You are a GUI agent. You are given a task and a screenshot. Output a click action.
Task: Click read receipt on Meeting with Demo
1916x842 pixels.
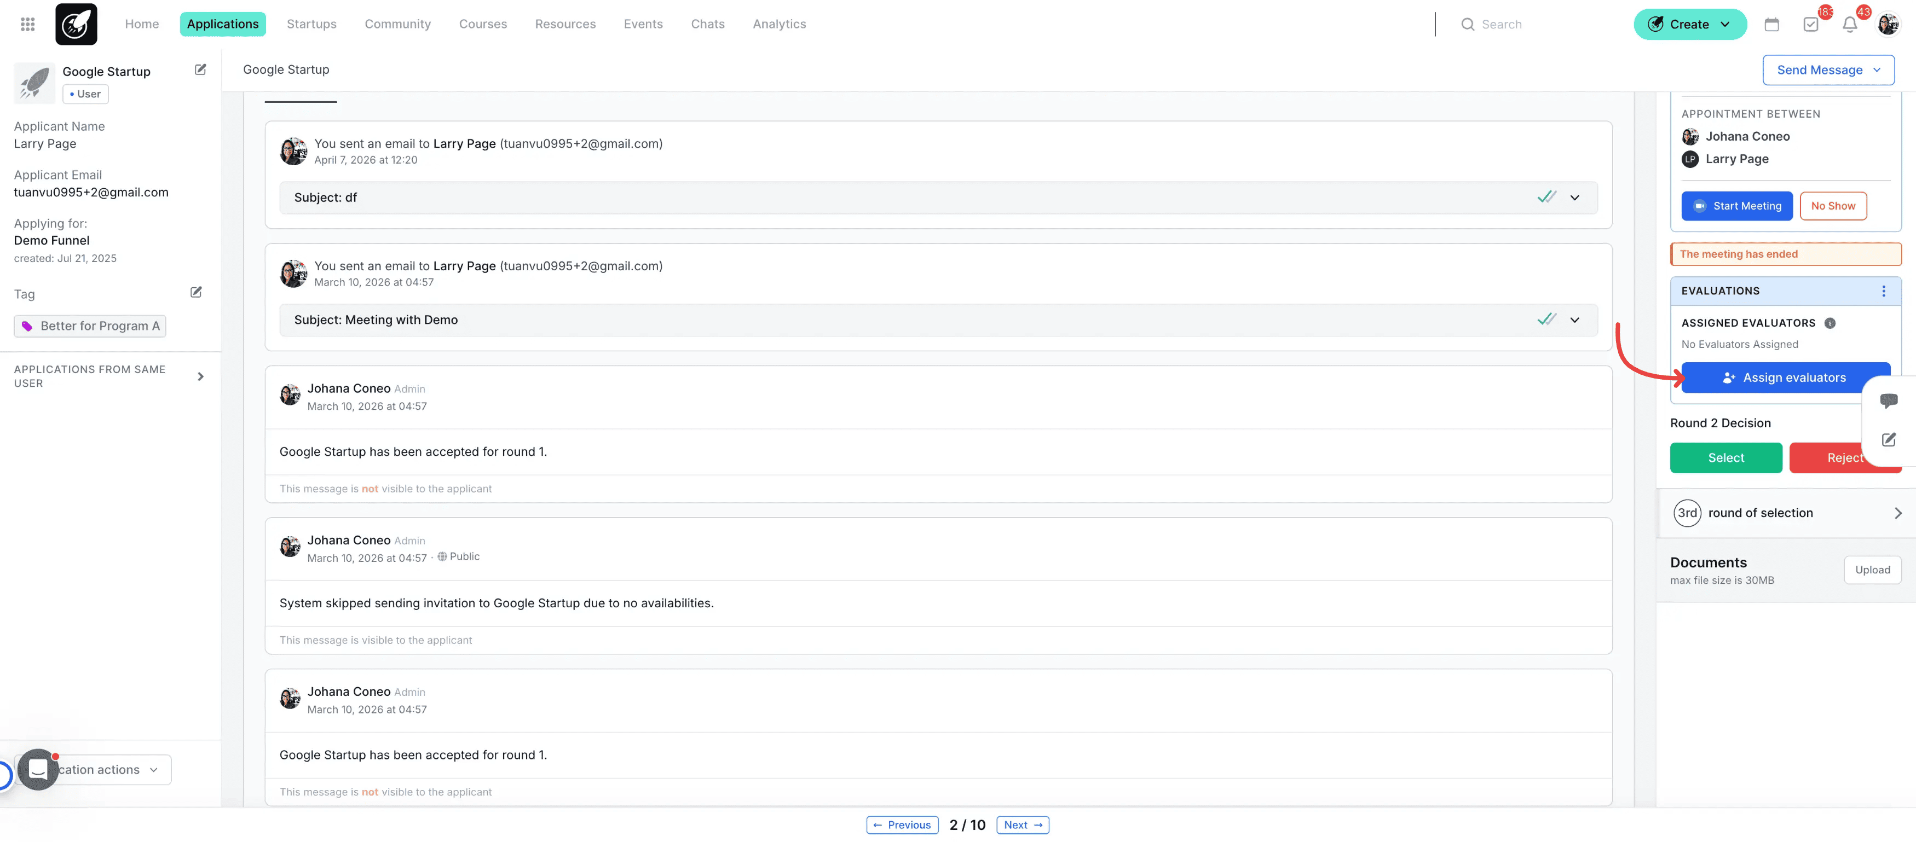(x=1546, y=320)
